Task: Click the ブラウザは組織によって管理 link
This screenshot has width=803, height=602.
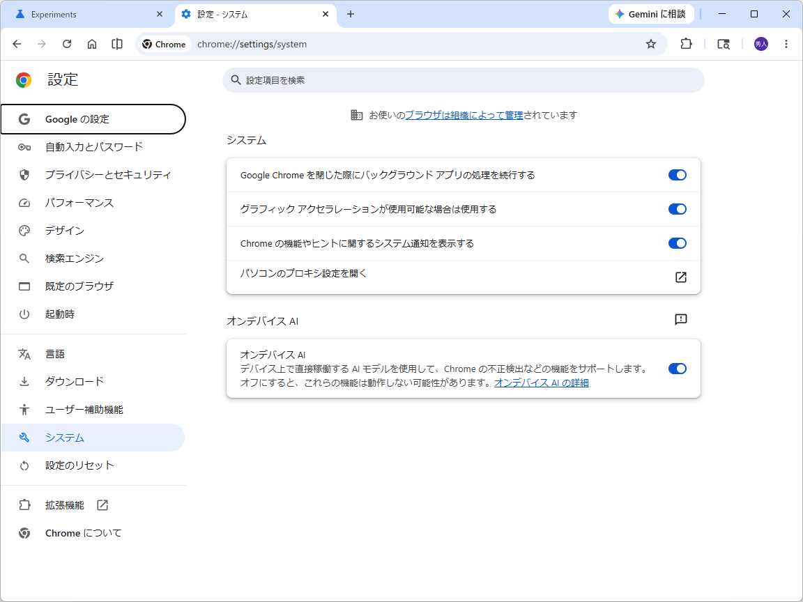Action: (x=464, y=115)
